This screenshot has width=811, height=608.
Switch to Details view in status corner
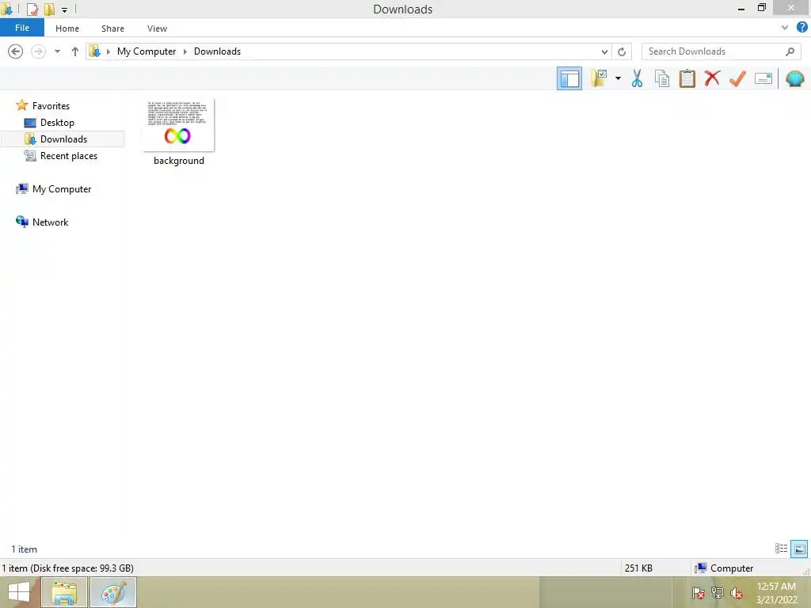click(x=781, y=549)
